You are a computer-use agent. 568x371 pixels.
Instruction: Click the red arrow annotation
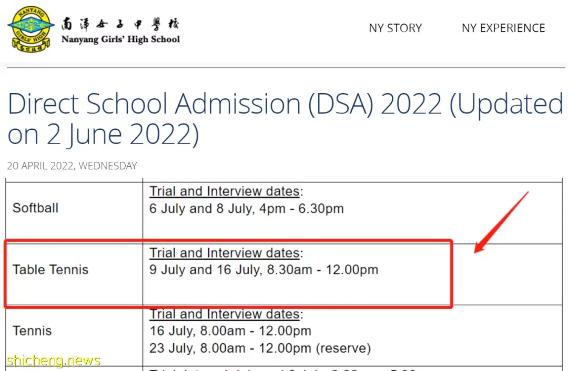pyautogui.click(x=501, y=222)
